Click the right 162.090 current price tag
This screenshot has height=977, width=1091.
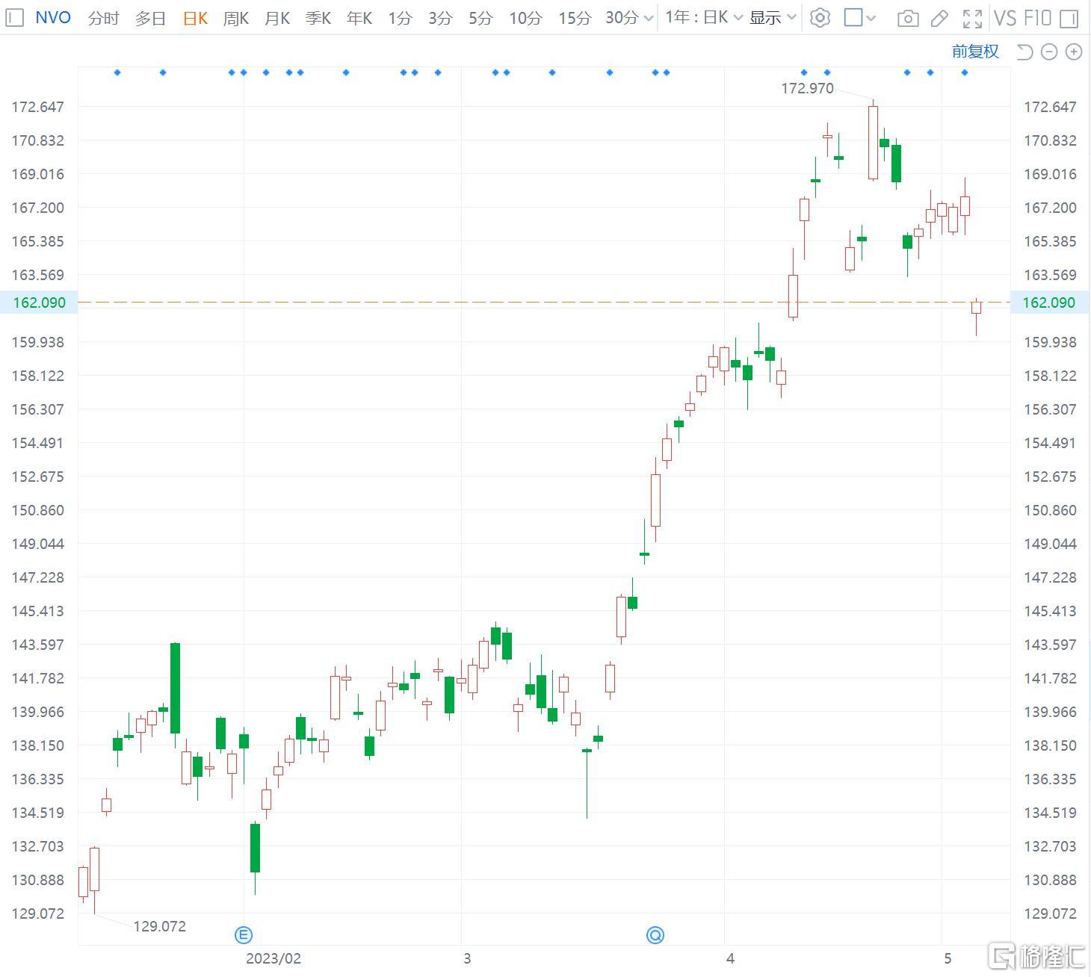tap(1048, 303)
